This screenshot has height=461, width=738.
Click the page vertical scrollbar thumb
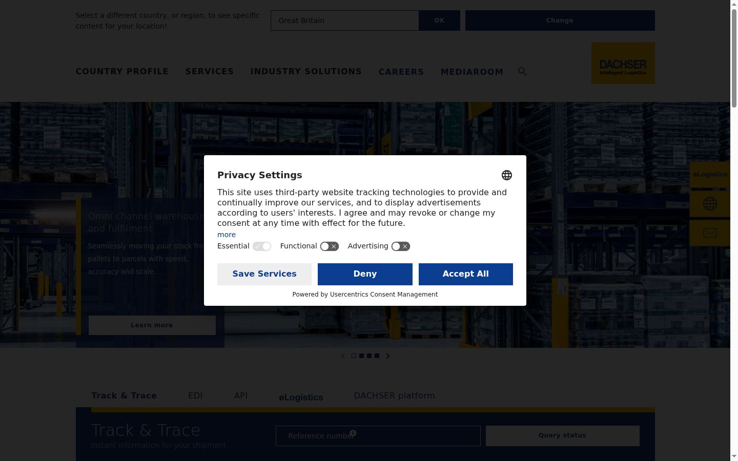point(734,58)
